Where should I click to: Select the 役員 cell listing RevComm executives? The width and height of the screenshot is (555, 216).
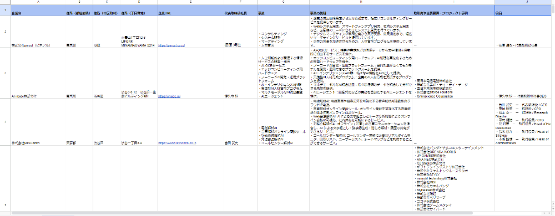[x=523, y=122]
